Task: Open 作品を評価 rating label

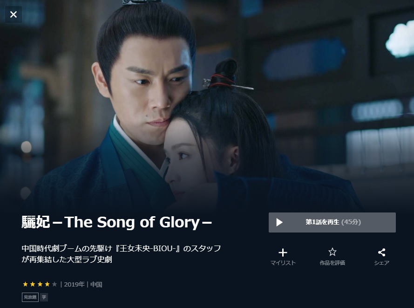Action: pos(332,263)
